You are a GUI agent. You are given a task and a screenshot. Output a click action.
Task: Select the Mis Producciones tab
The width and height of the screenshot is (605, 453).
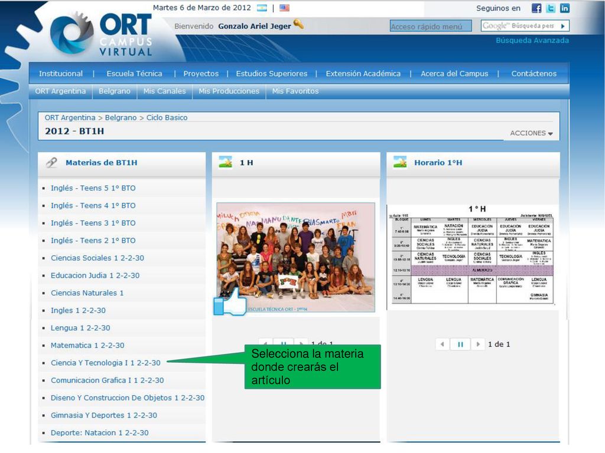229,91
